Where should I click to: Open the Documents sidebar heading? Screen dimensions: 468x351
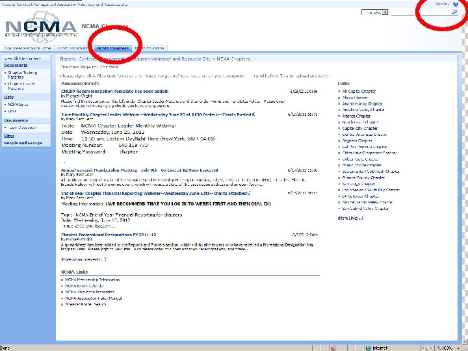pyautogui.click(x=16, y=66)
